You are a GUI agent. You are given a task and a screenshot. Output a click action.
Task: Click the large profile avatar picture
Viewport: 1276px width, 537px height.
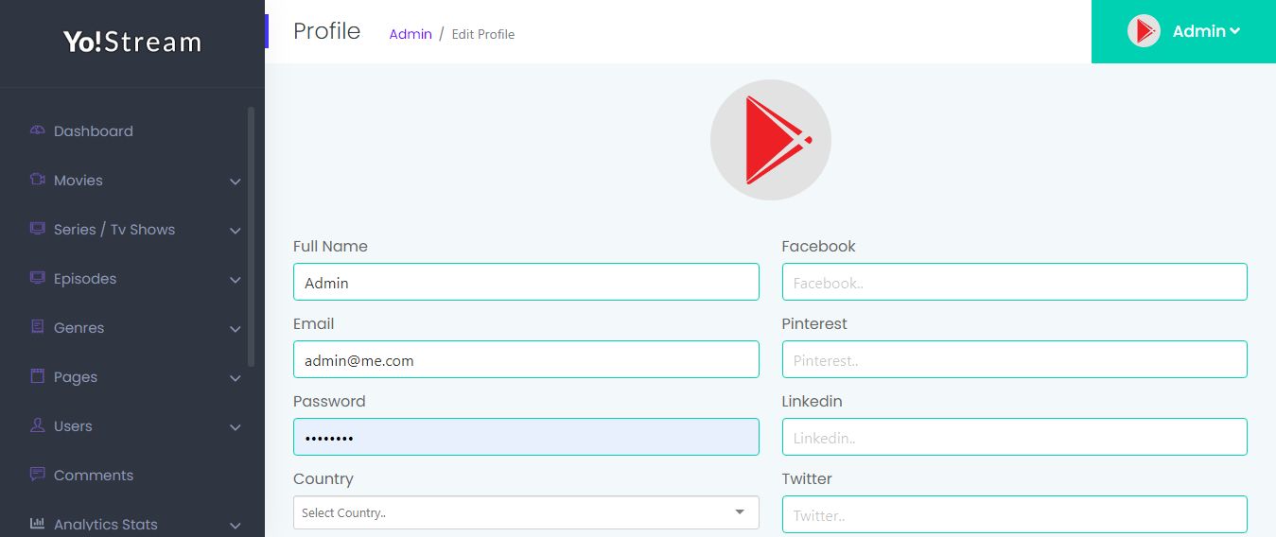point(771,140)
